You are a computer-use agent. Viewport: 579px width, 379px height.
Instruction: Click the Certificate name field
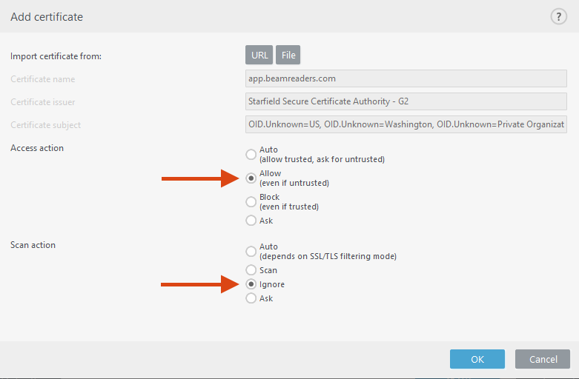[406, 78]
